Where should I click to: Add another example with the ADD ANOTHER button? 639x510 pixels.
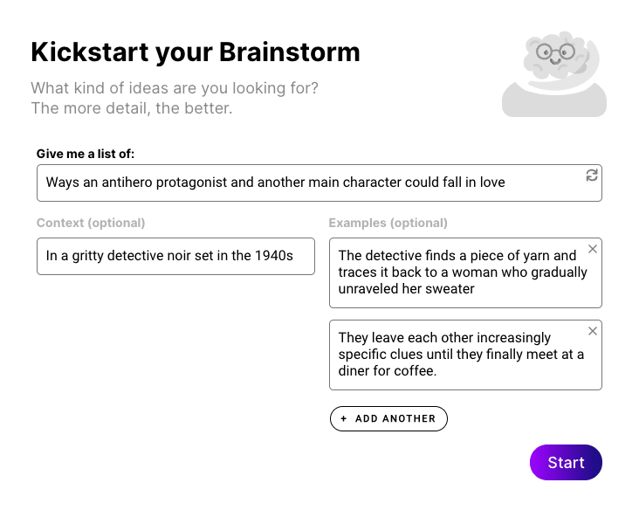coord(388,419)
